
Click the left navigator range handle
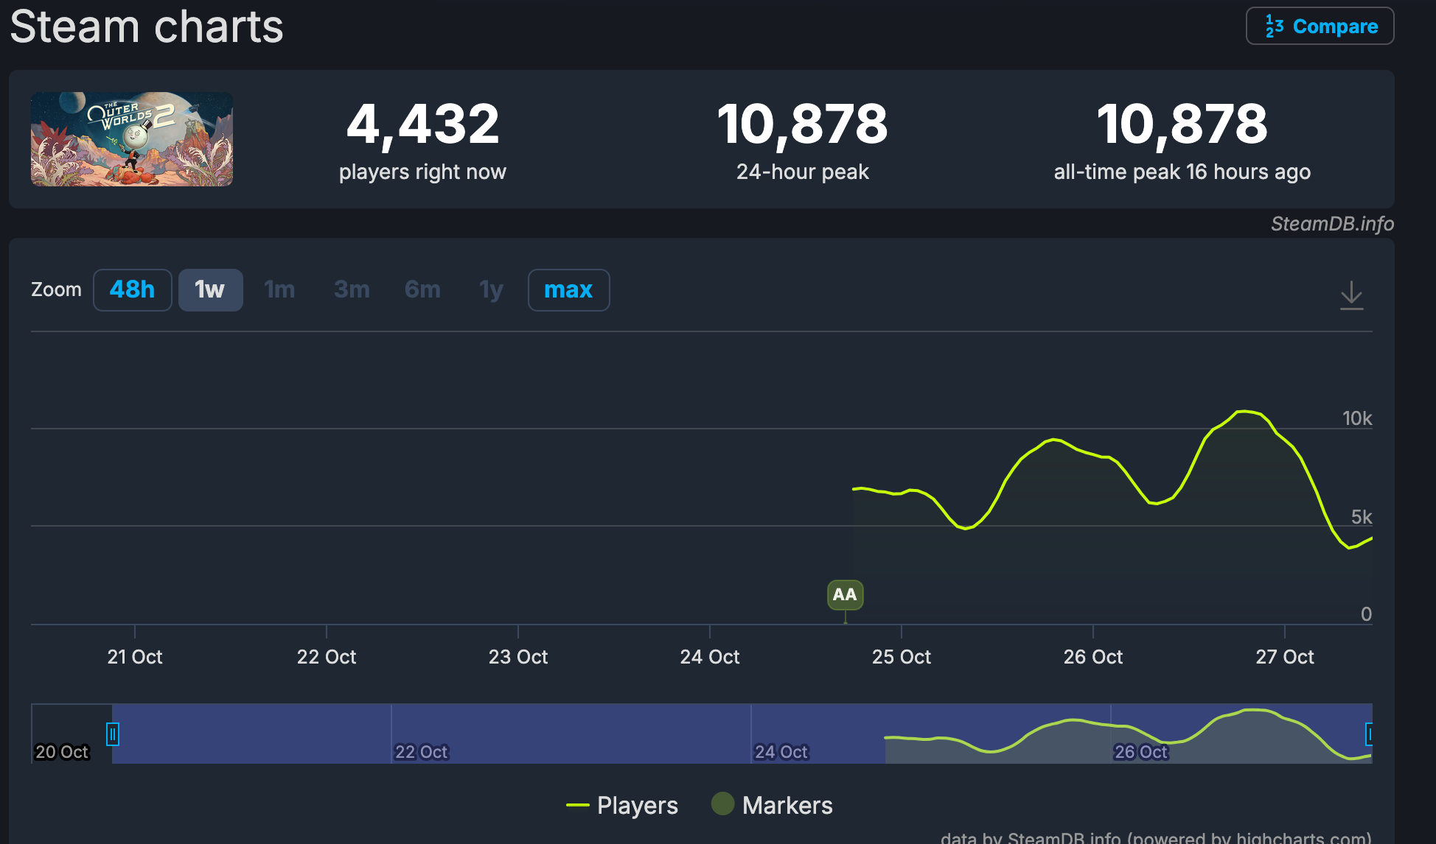pyautogui.click(x=112, y=734)
